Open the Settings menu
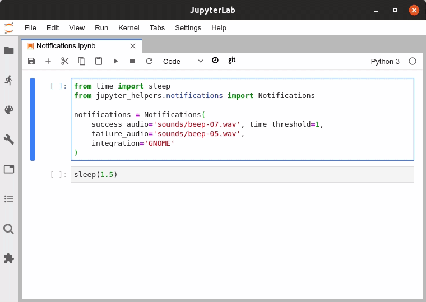This screenshot has height=302, width=426. (x=188, y=28)
